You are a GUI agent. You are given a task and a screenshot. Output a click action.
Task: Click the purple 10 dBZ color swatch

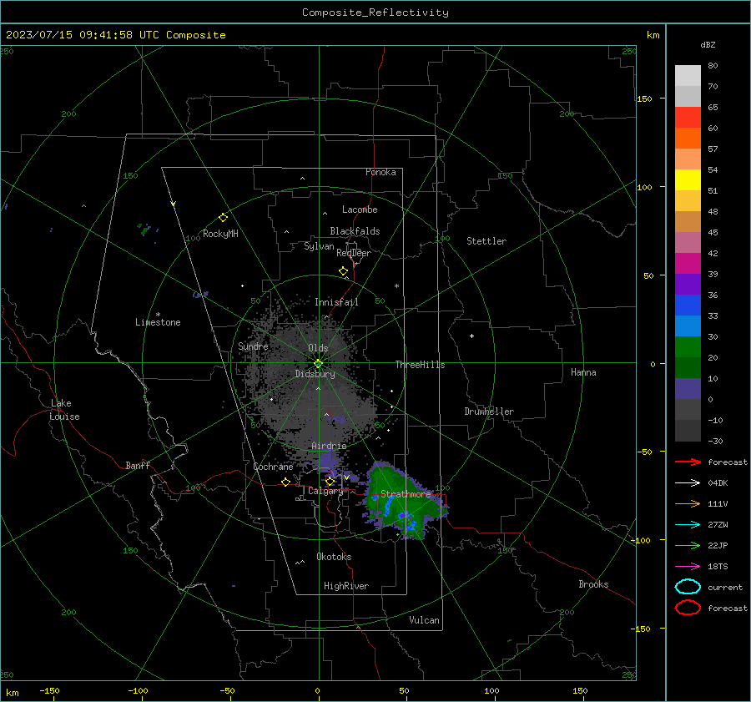(x=688, y=389)
